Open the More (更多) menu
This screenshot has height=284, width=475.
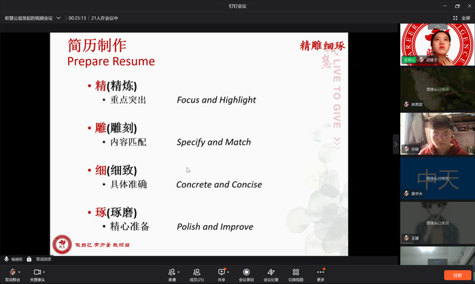(x=320, y=272)
